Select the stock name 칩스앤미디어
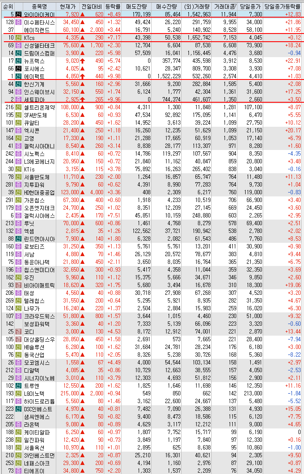 pyautogui.click(x=39, y=269)
